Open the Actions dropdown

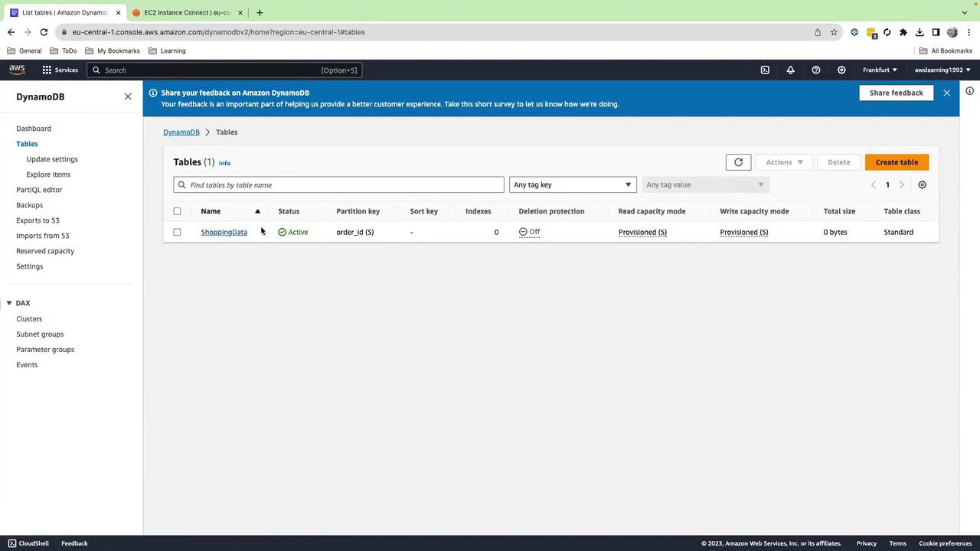click(784, 162)
